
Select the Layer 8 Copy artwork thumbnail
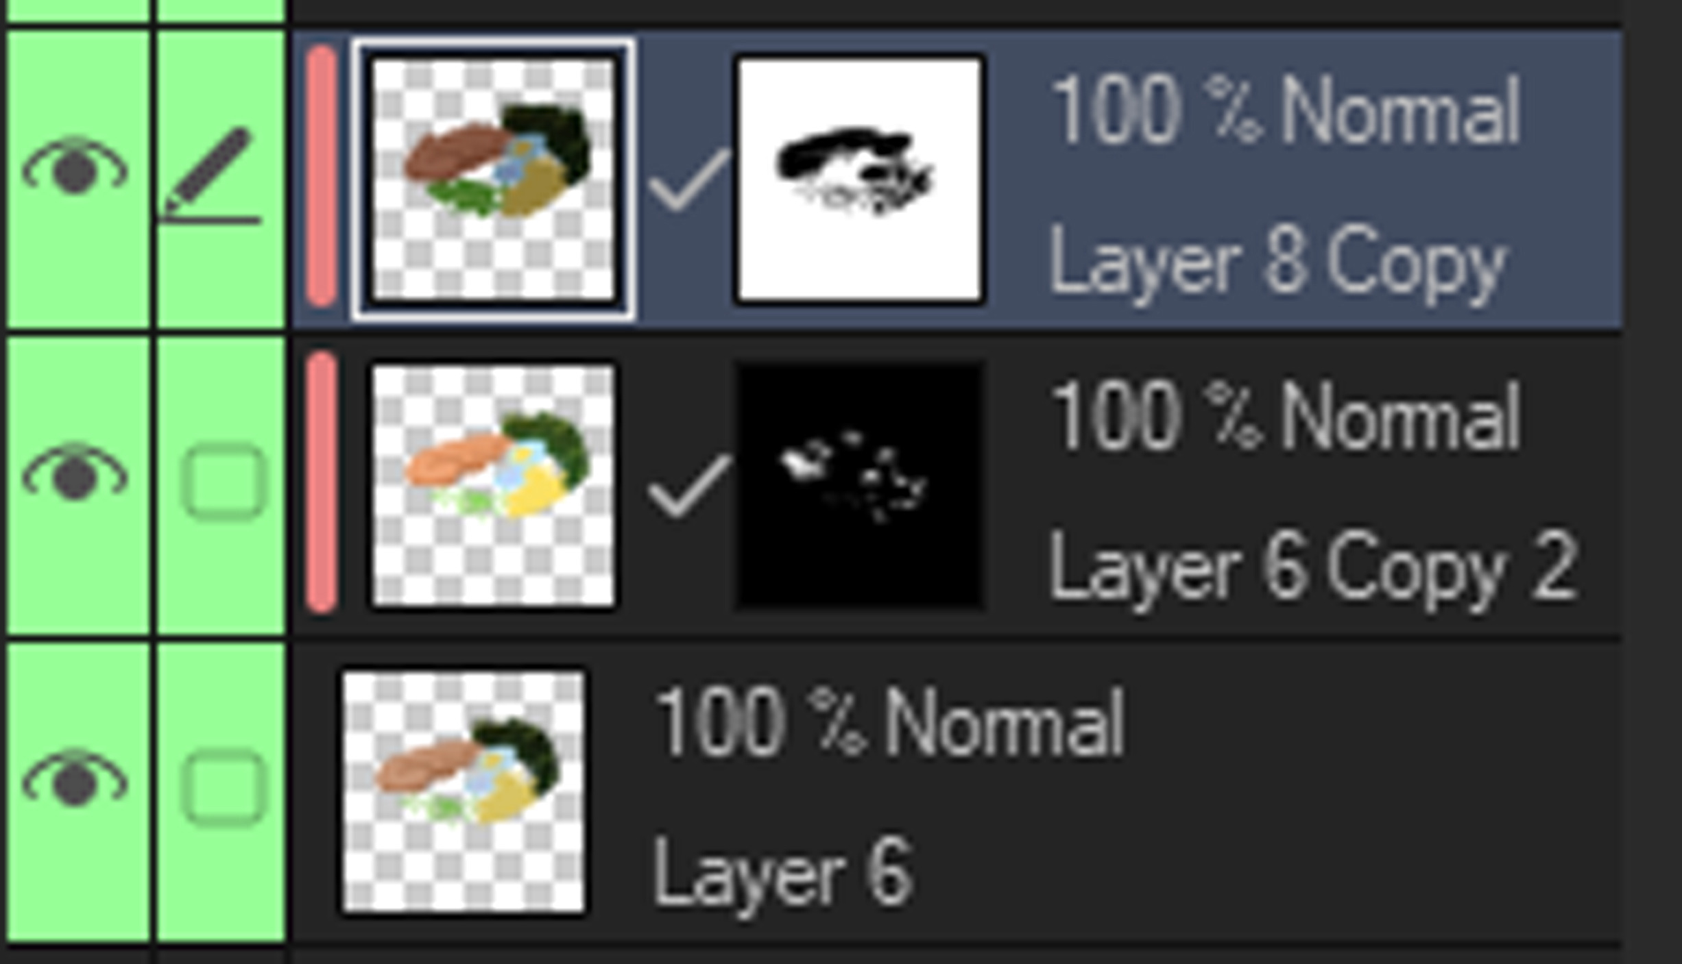493,180
